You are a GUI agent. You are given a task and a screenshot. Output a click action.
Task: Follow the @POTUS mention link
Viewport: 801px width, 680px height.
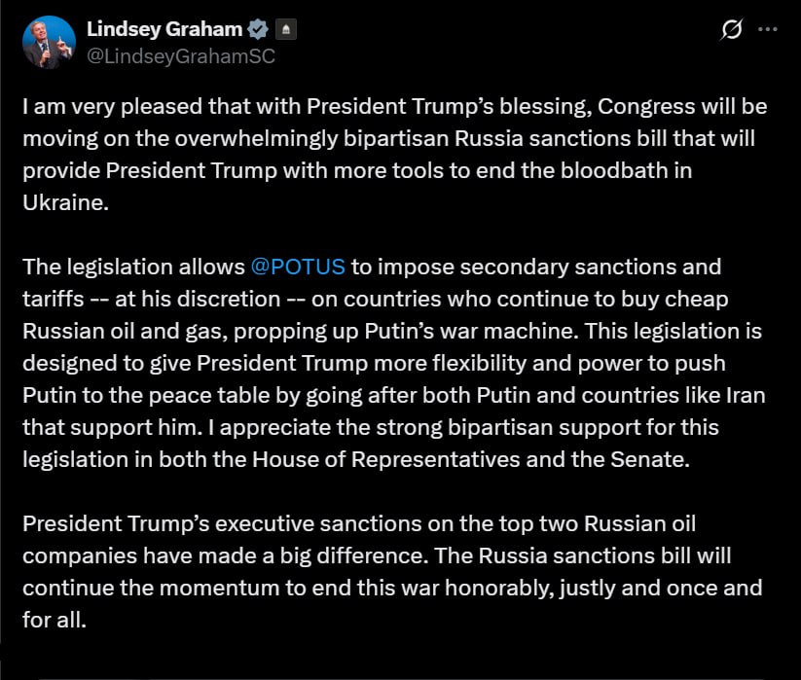tap(298, 266)
